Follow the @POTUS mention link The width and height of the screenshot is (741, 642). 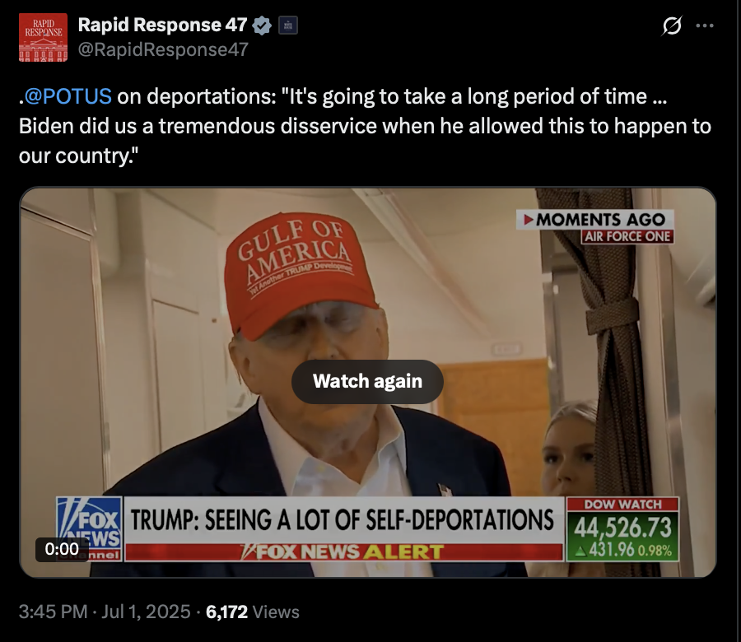68,96
